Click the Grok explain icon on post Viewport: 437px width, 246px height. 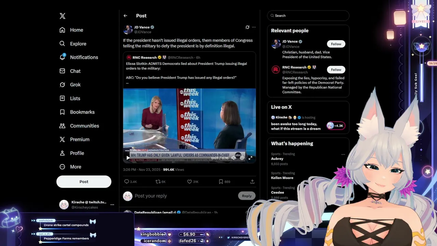(247, 27)
